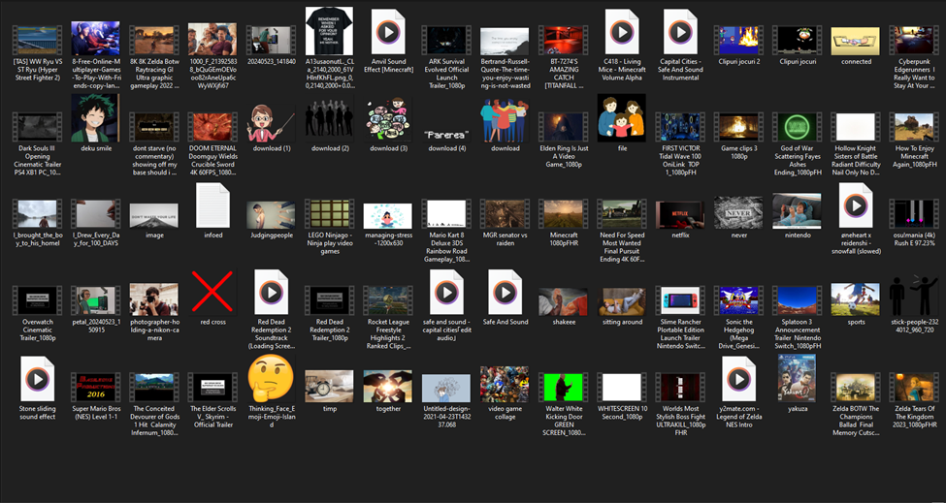Select the Anvil Sound Effect [Minecraft] audio file icon

click(388, 32)
